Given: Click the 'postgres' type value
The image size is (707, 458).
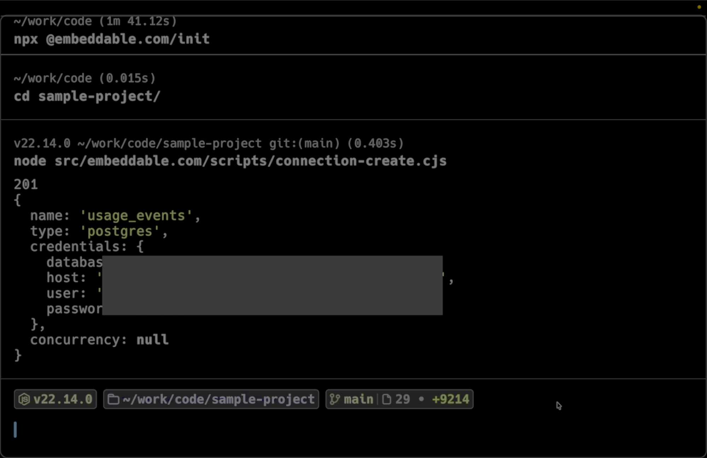Looking at the screenshot, I should [120, 231].
